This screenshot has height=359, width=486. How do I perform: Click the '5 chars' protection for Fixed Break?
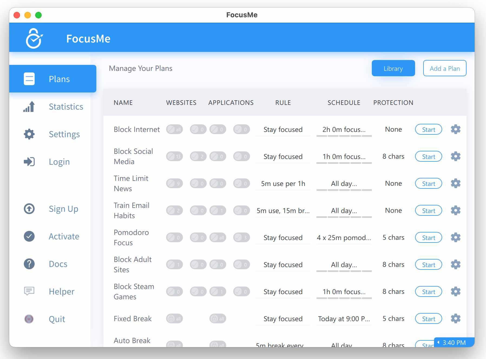point(393,318)
